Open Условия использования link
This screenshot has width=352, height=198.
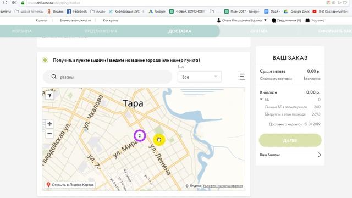222,186
